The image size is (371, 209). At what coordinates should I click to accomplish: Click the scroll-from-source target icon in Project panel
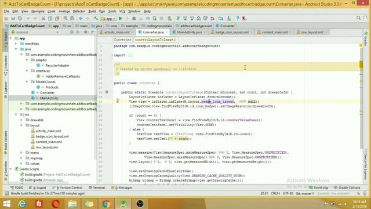coord(72,32)
